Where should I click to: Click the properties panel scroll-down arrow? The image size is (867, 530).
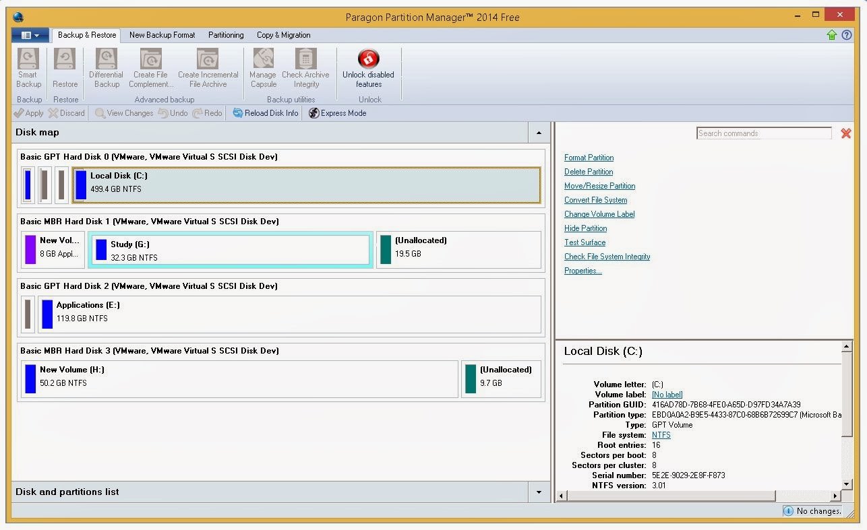pyautogui.click(x=847, y=484)
